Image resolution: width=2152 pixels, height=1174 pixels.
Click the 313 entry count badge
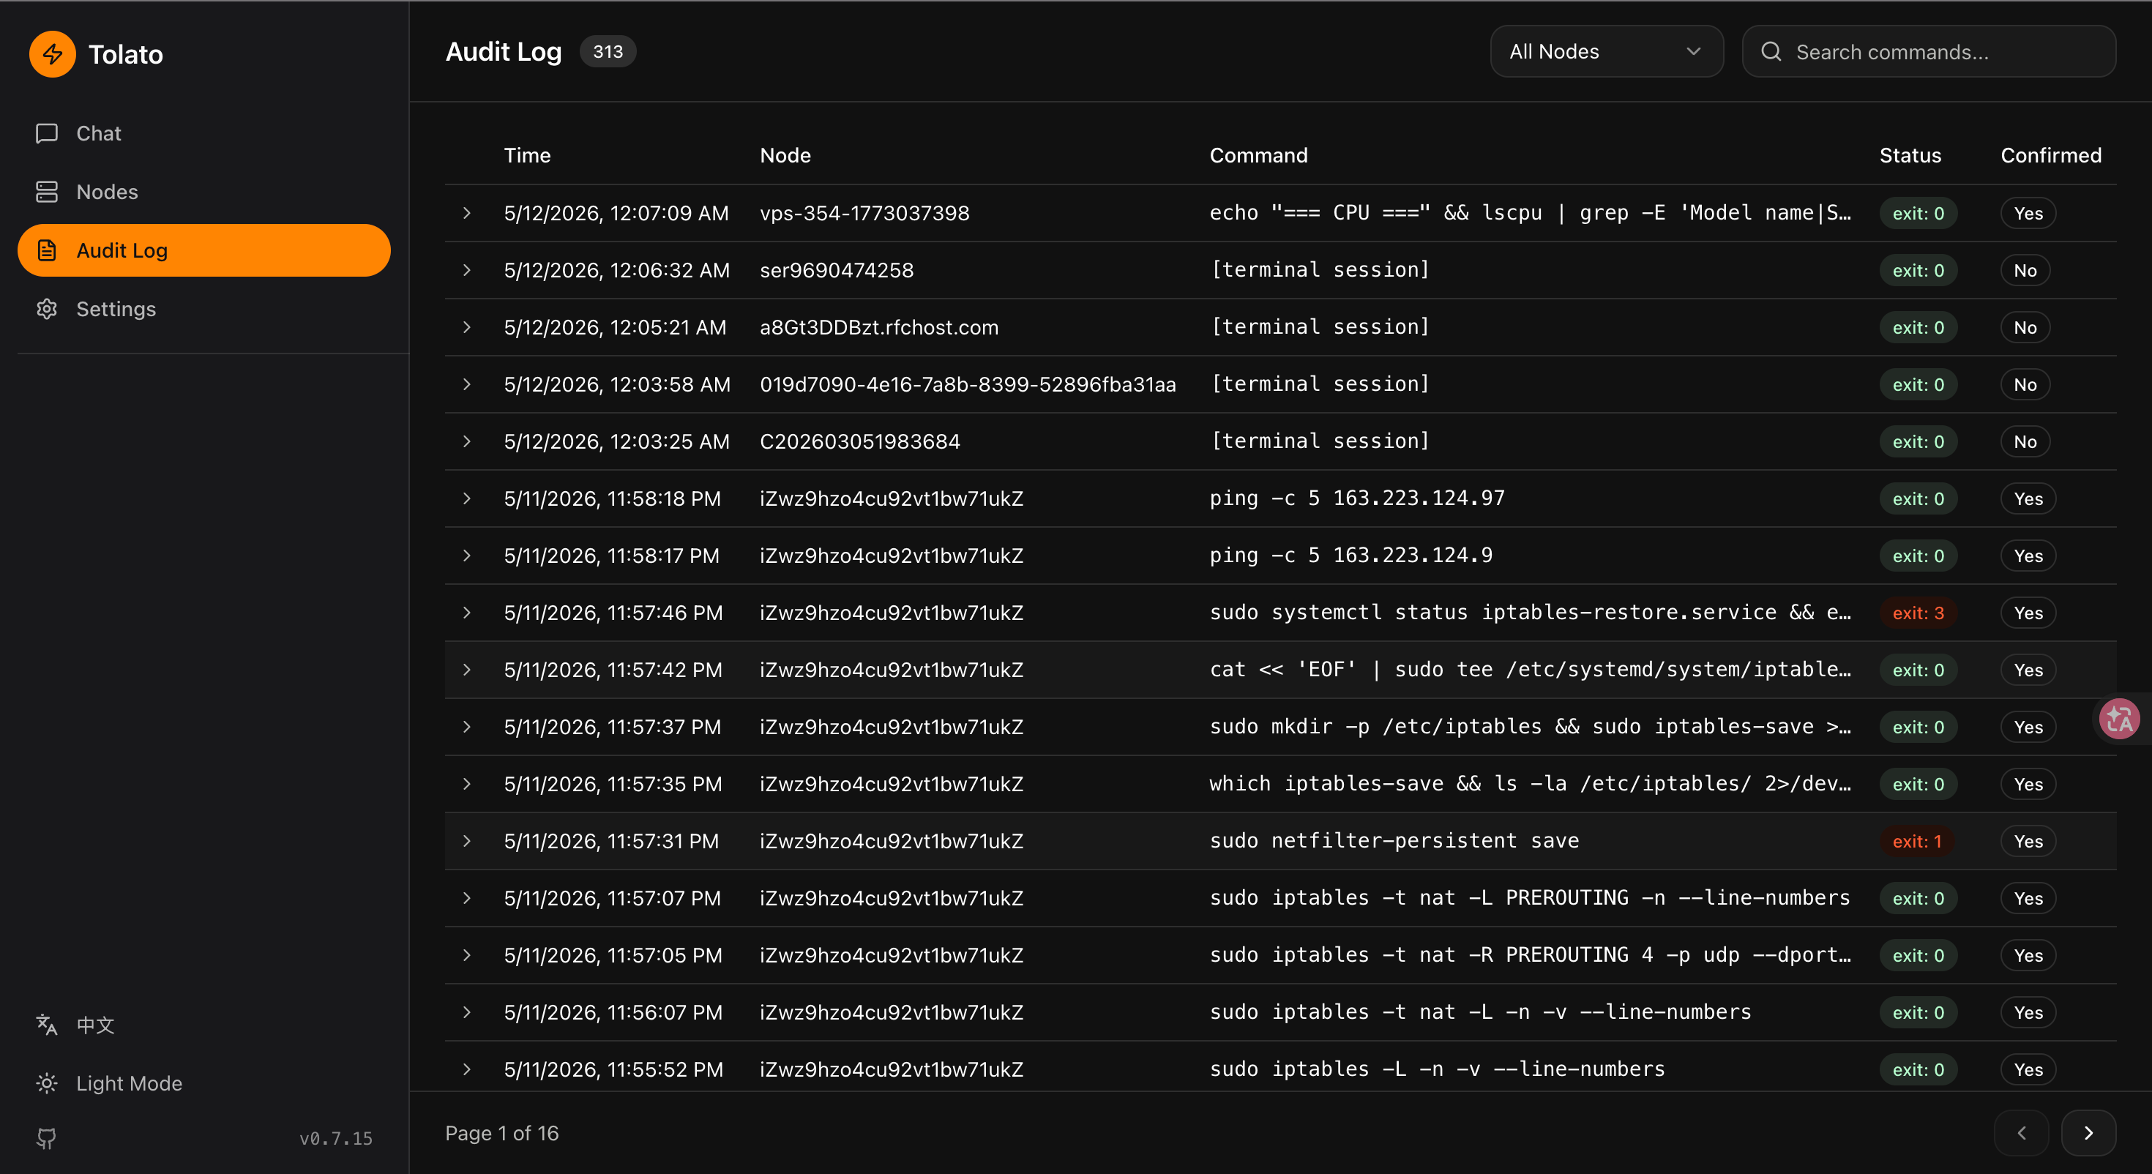[608, 52]
